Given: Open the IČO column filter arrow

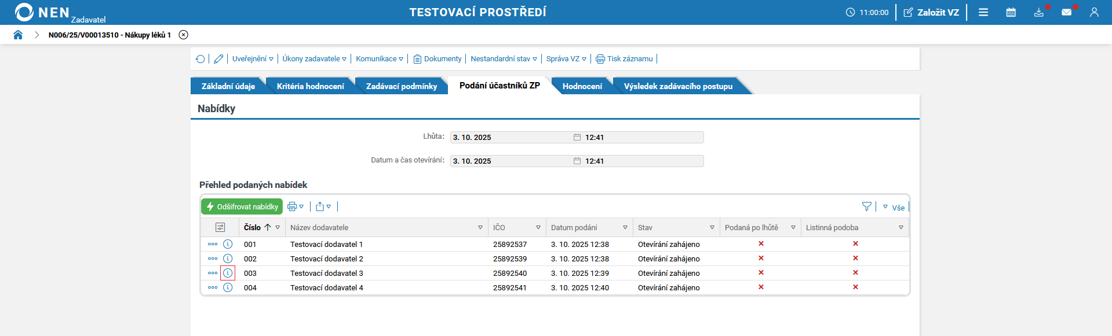Looking at the screenshot, I should point(538,227).
